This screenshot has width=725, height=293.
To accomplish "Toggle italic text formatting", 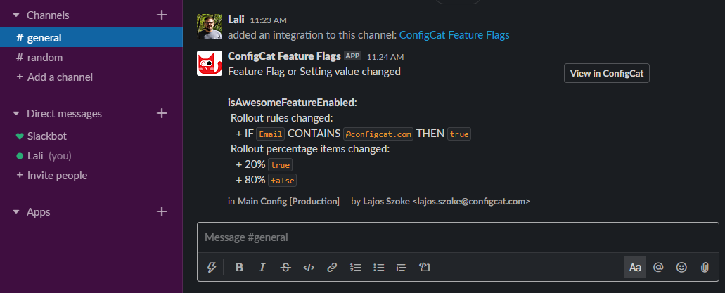I will coord(262,267).
